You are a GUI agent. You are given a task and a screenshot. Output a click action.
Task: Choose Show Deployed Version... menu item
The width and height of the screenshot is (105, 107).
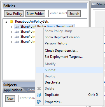[69, 37]
